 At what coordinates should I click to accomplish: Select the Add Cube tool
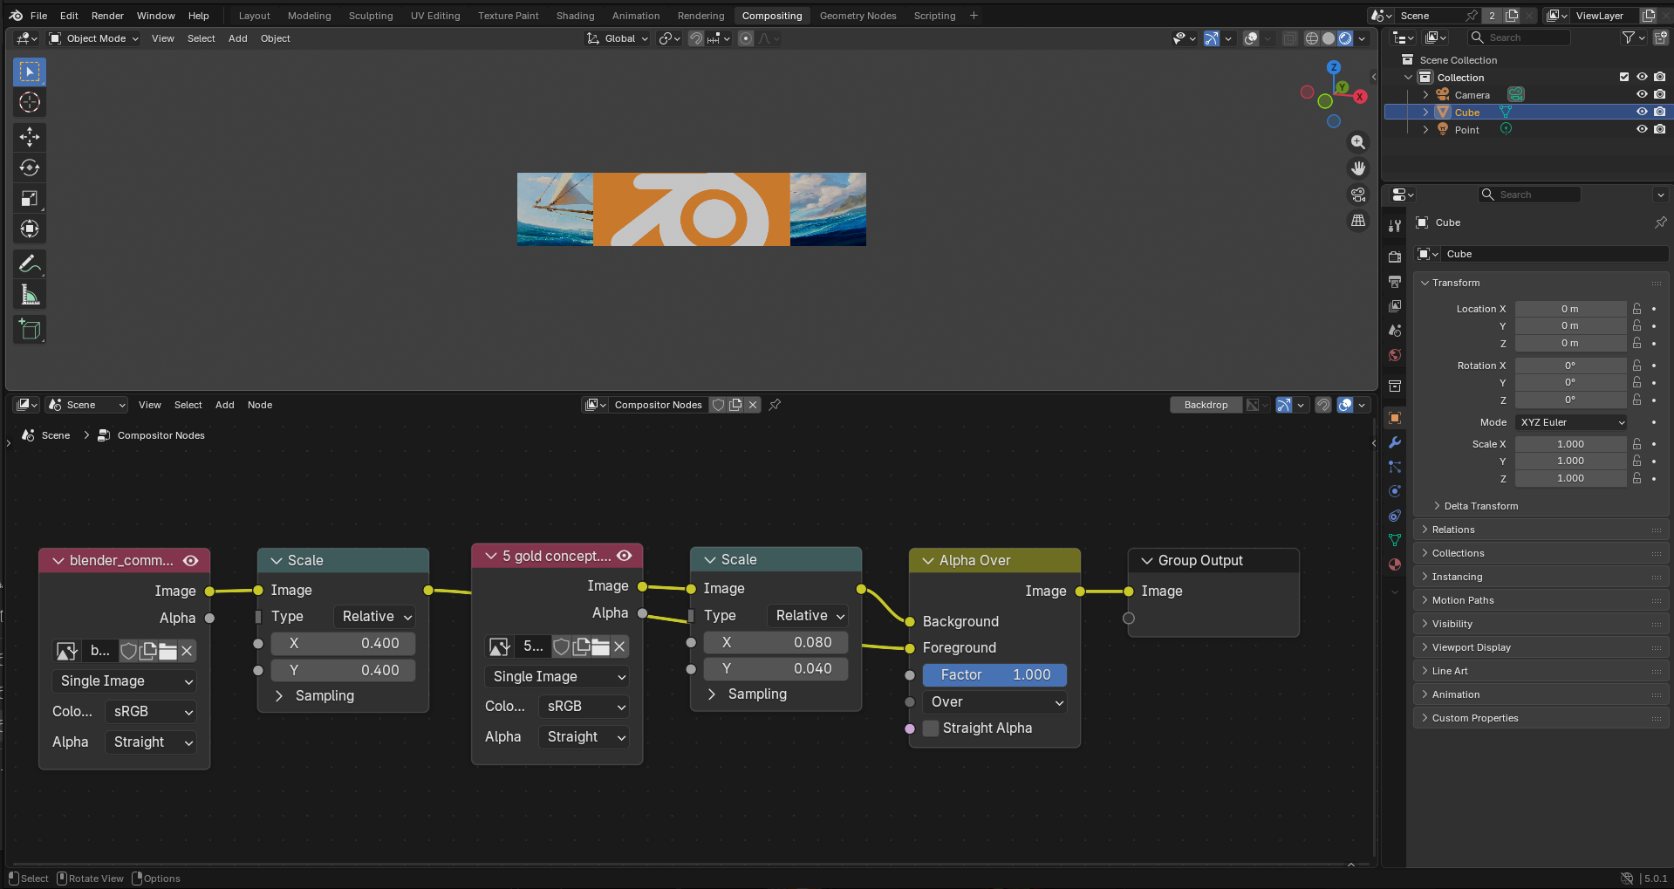[30, 329]
